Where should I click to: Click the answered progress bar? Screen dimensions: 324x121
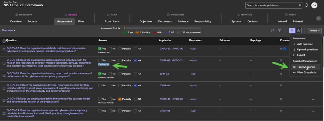tap(162, 28)
